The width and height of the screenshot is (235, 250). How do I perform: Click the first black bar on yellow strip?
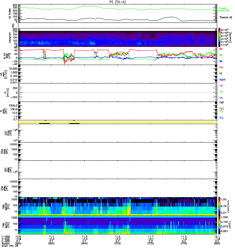(x=44, y=123)
